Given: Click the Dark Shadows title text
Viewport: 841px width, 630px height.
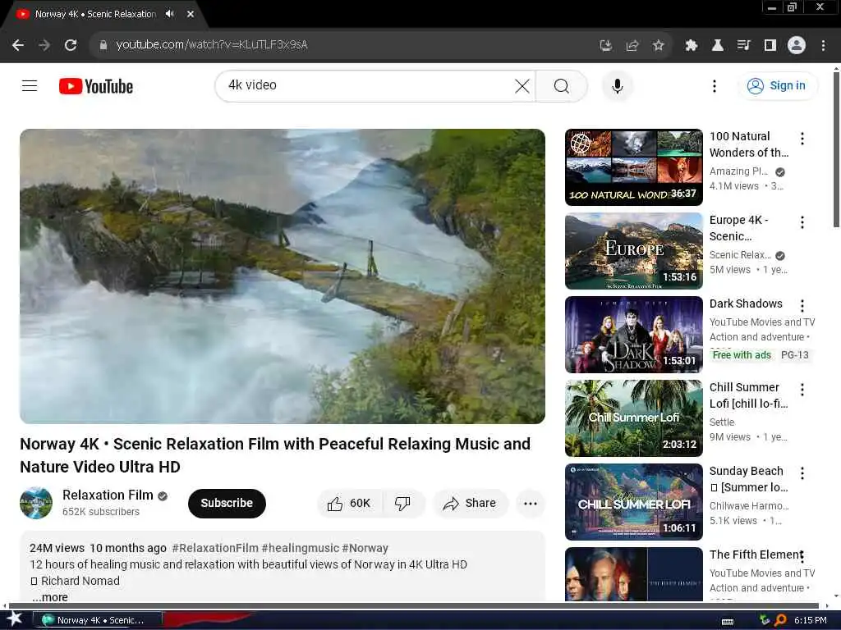Looking at the screenshot, I should [x=746, y=304].
